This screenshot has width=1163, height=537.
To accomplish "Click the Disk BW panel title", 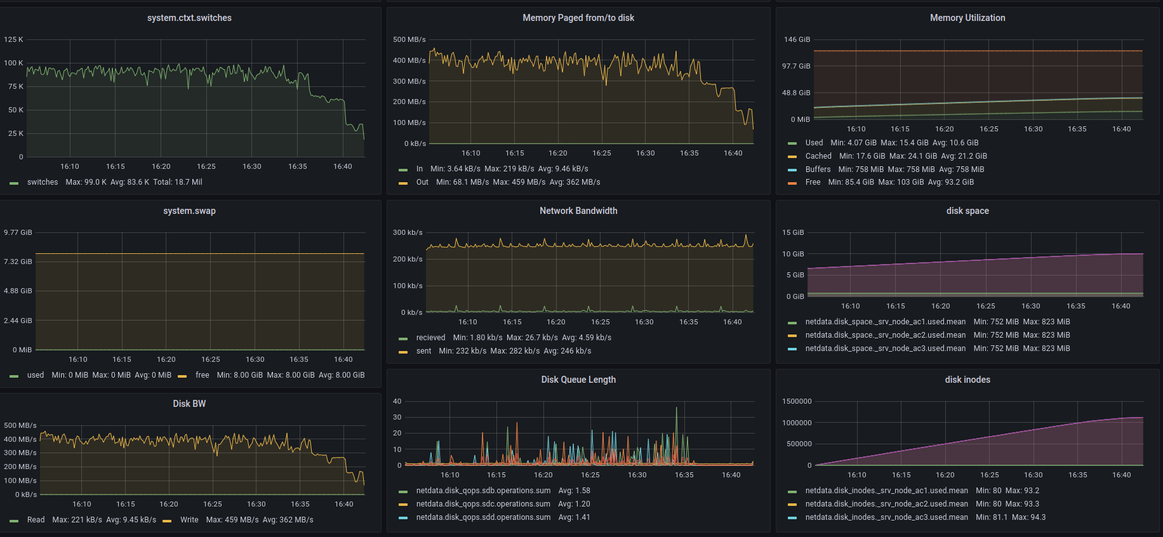I will point(189,404).
